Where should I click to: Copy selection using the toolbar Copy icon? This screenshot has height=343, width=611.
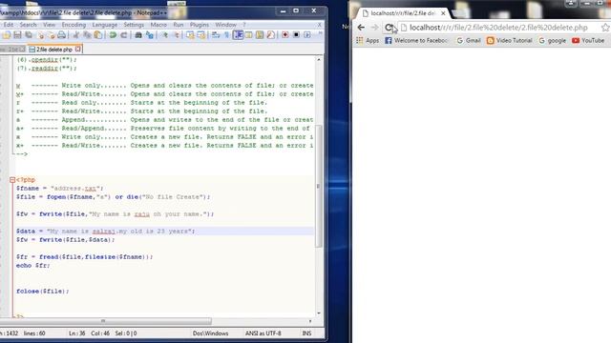87,35
